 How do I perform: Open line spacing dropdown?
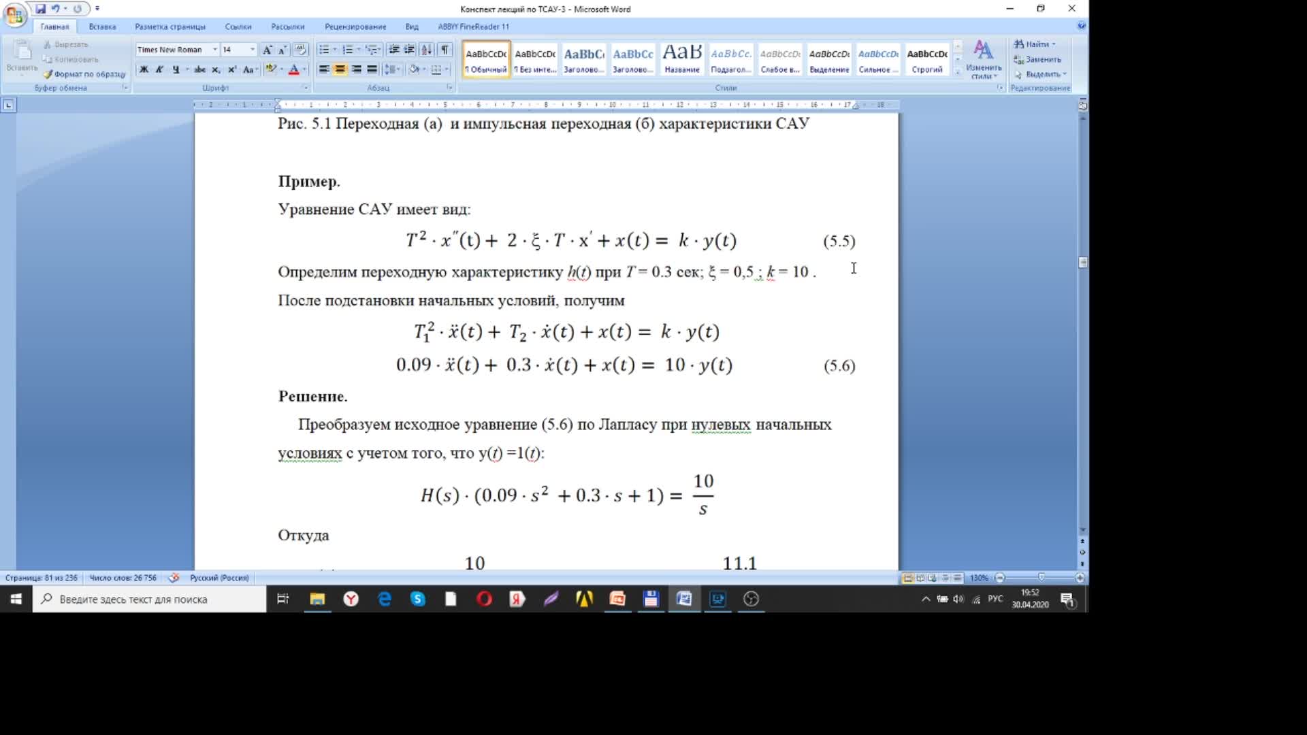(x=392, y=69)
